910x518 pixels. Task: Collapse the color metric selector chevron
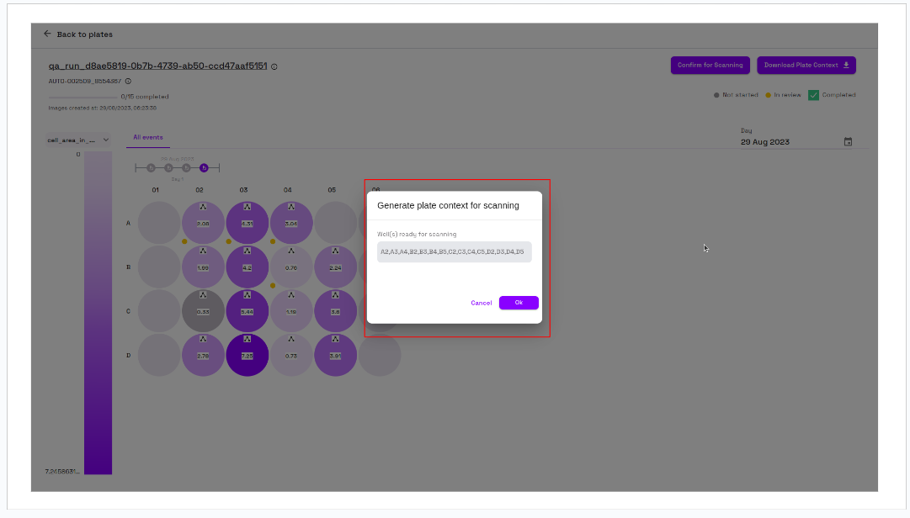click(x=106, y=140)
